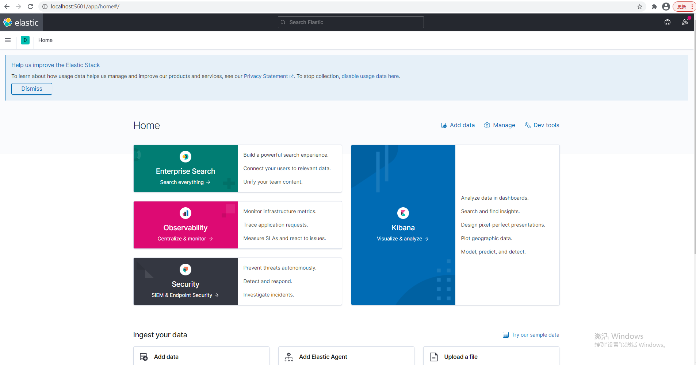Click the Upload a file document icon
This screenshot has width=696, height=365.
point(434,357)
